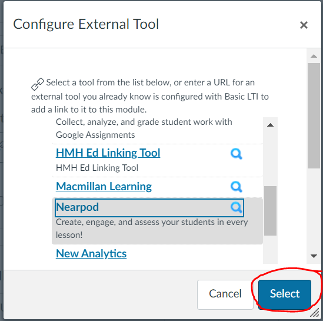Viewport: 323px width, 321px height.
Task: Open the New Analytics tool link
Action: (91, 253)
